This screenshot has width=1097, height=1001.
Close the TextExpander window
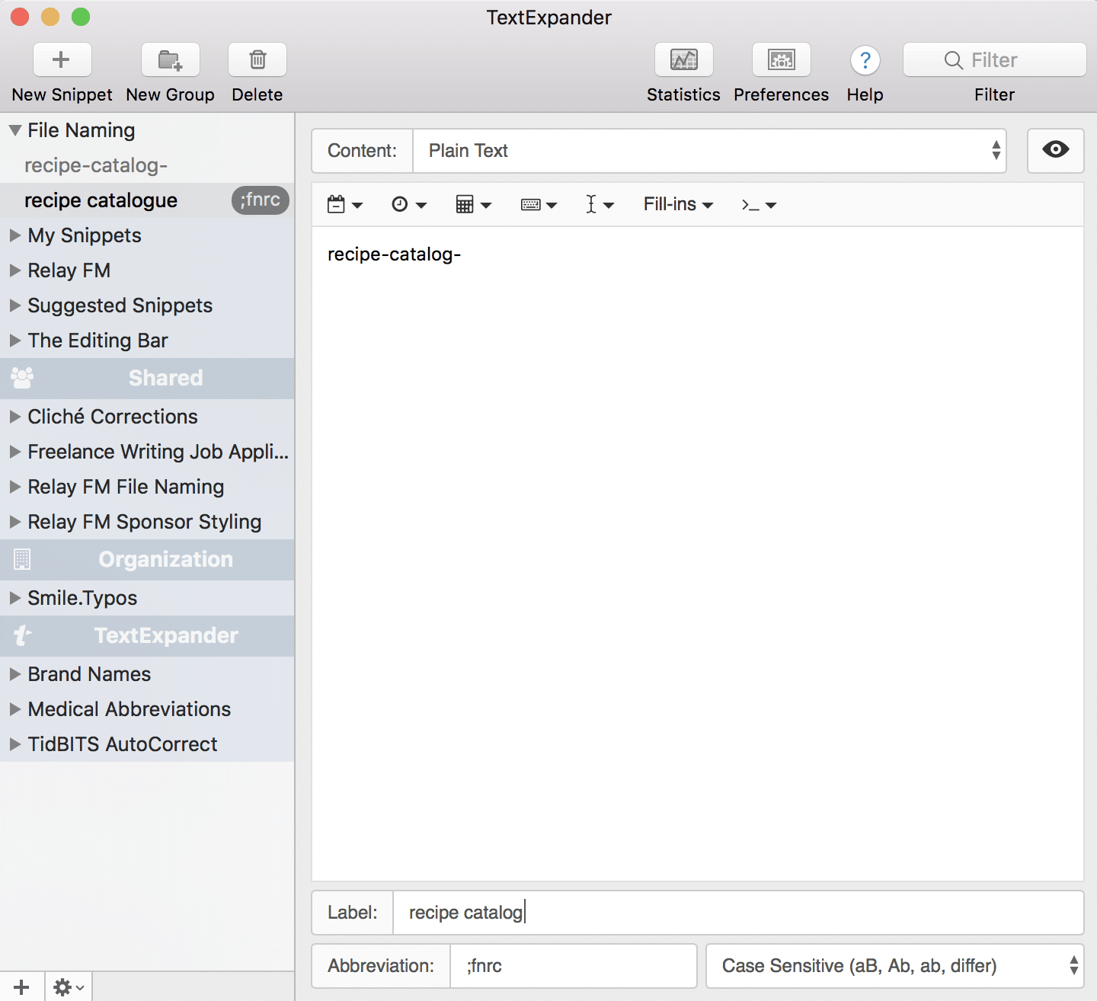[20, 17]
